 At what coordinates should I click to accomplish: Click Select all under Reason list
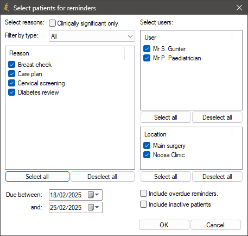pos(37,177)
